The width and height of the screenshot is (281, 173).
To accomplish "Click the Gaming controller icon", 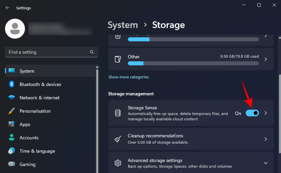I will 12,164.
